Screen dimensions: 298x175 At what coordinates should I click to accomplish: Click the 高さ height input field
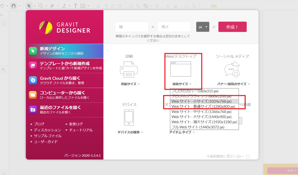[174, 27]
